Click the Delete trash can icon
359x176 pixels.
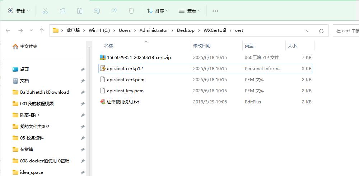(x=131, y=11)
